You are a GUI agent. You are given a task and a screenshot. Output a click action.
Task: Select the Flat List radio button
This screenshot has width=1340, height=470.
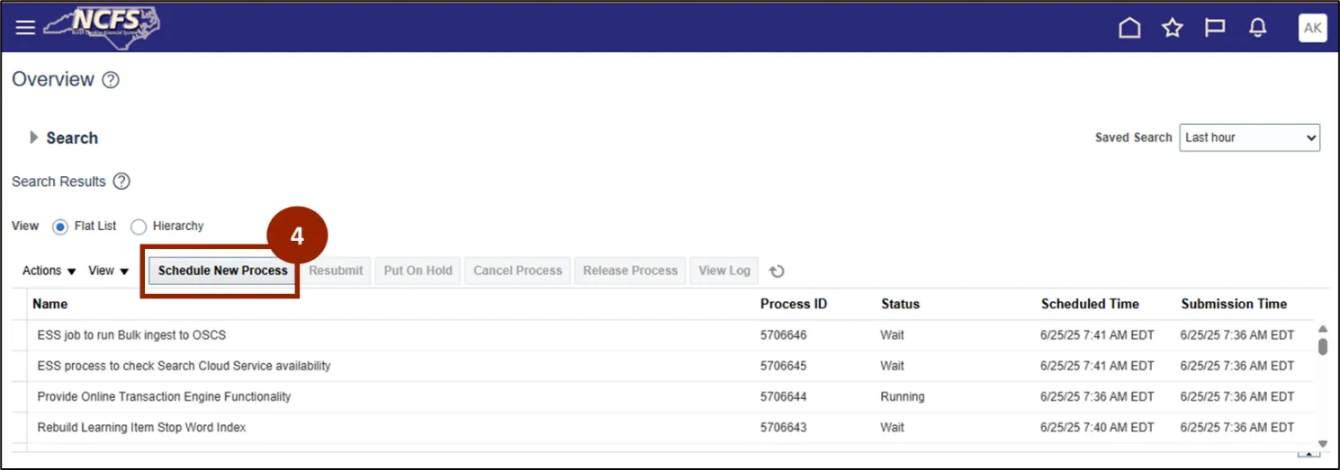[x=60, y=226]
